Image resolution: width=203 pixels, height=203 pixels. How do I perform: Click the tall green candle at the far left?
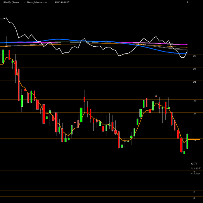[x=3, y=56]
